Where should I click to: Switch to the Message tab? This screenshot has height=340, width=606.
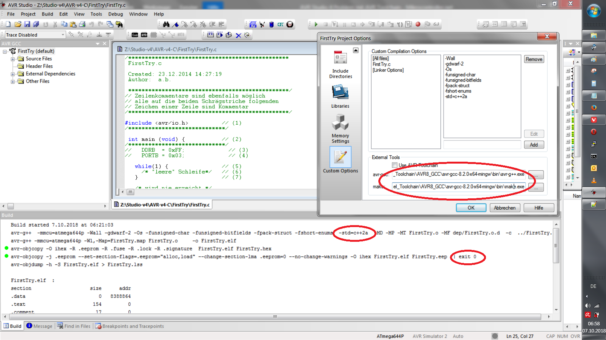[x=39, y=326]
